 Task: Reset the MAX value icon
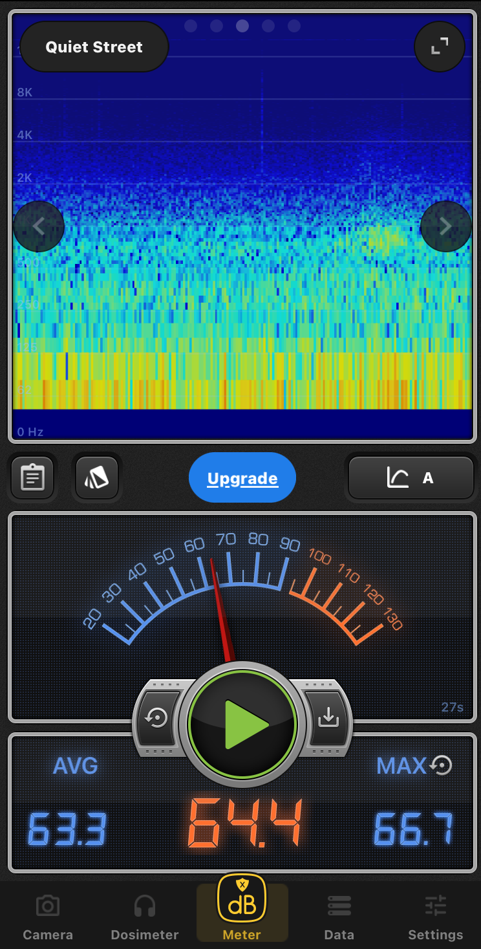(x=442, y=765)
